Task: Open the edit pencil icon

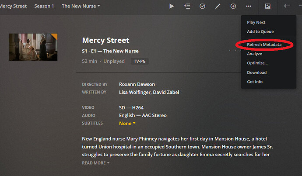Action: (x=218, y=6)
